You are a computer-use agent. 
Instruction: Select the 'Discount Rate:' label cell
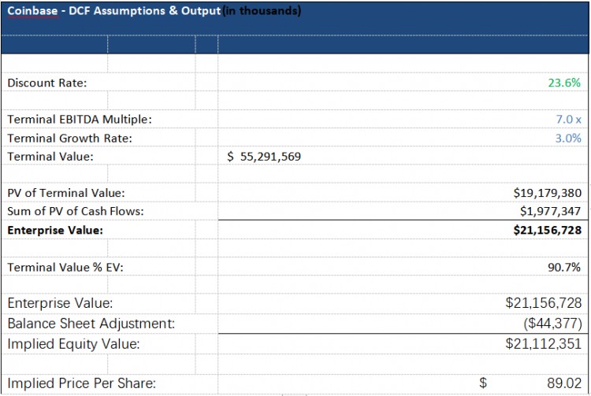[x=47, y=83]
